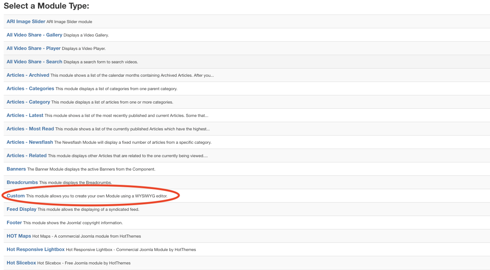Viewport: 490px width, 270px height.
Task: Click description 'ARI Image Slider module'
Action: point(69,22)
